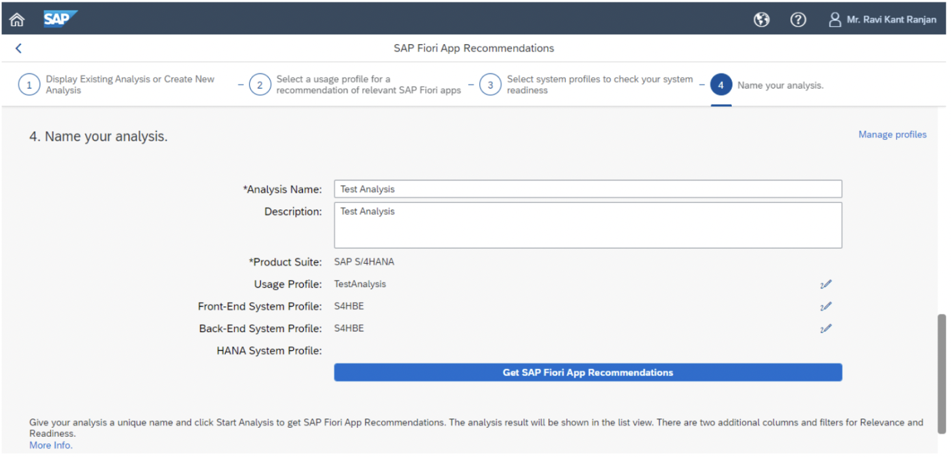This screenshot has width=951, height=457.
Task: Open the language globe icon
Action: (761, 20)
